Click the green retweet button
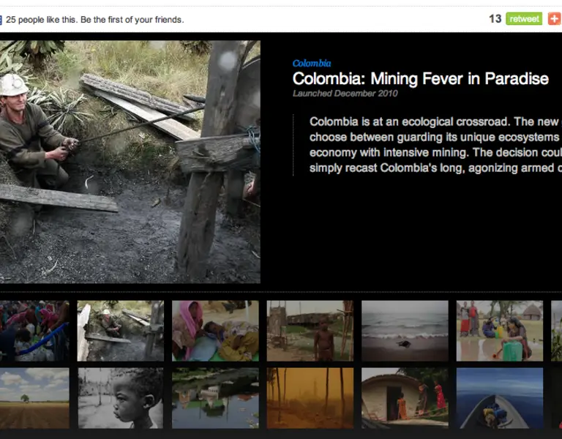Image resolution: width=562 pixels, height=439 pixels. (x=524, y=18)
